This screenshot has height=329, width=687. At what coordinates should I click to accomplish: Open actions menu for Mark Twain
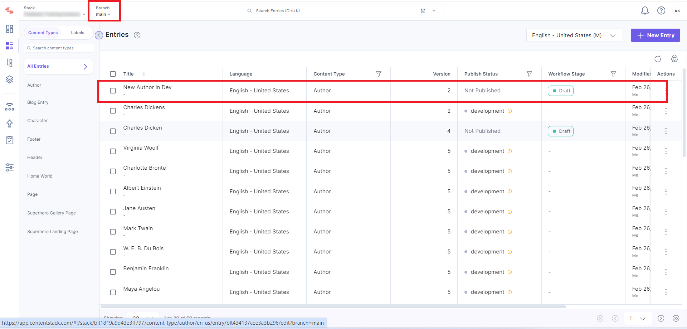666,232
